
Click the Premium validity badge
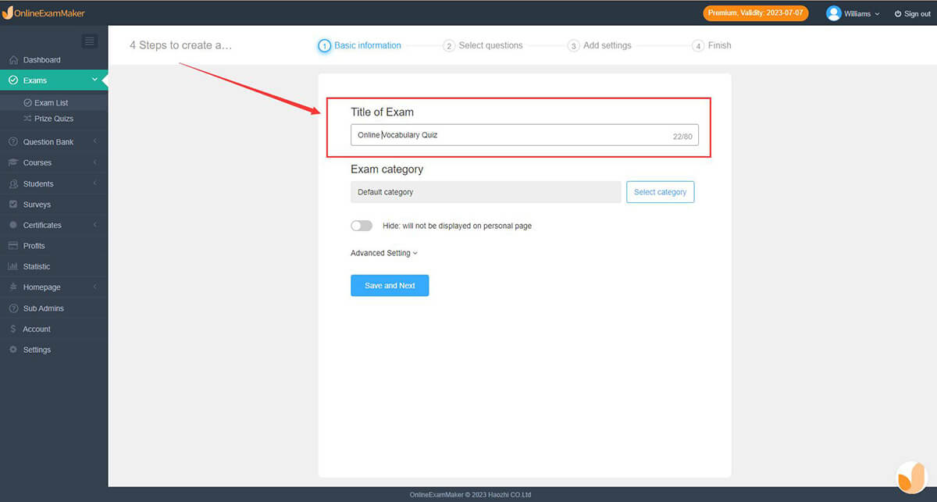755,12
